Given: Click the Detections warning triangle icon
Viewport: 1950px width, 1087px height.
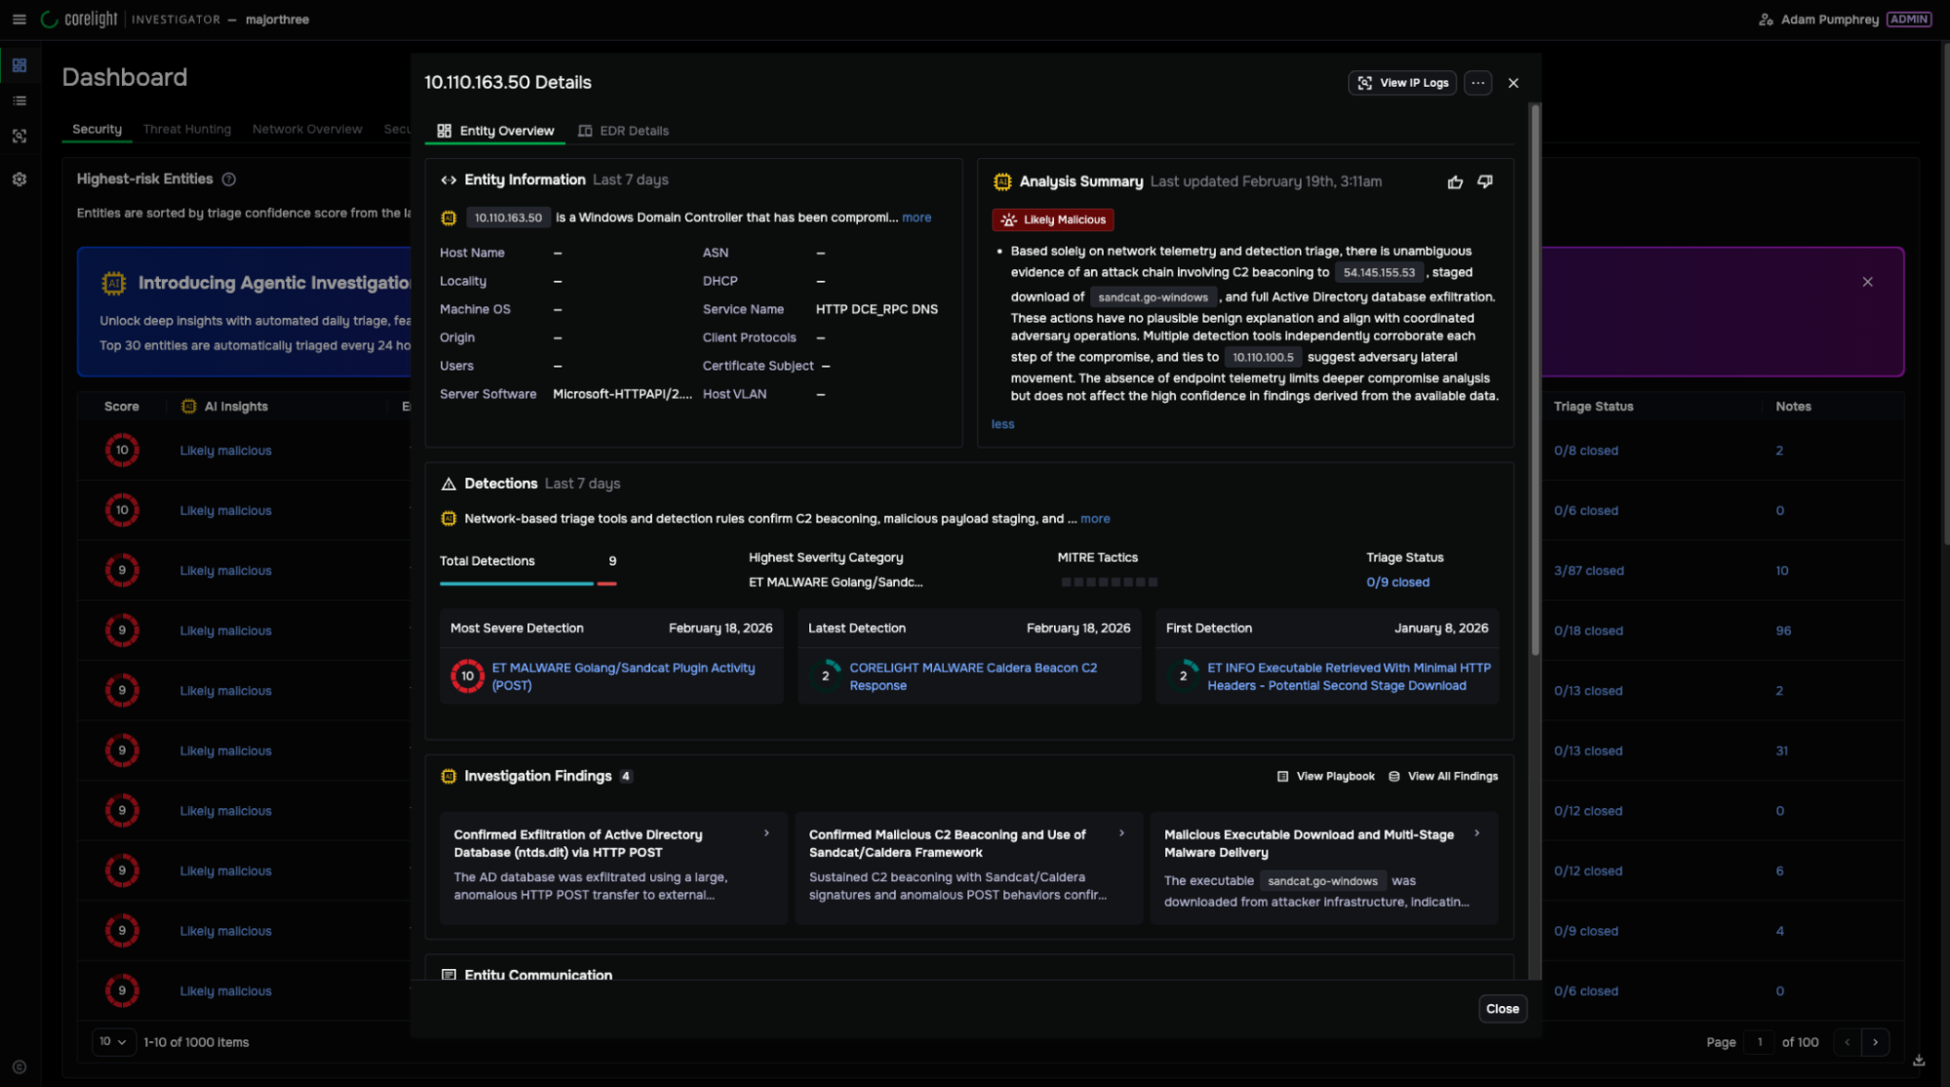Looking at the screenshot, I should click(448, 485).
